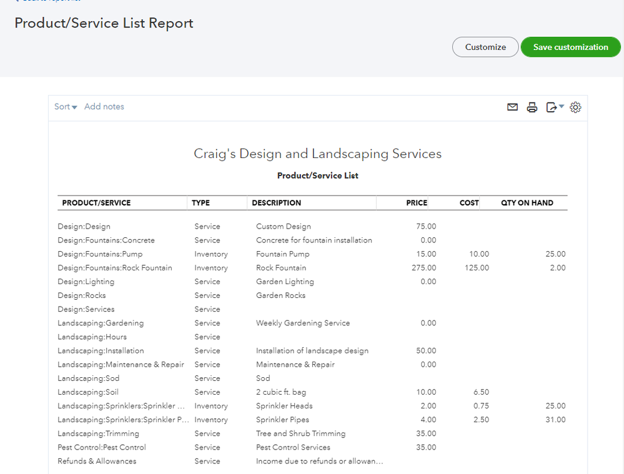Click the Pest Control:Pest Control item

pyautogui.click(x=102, y=448)
